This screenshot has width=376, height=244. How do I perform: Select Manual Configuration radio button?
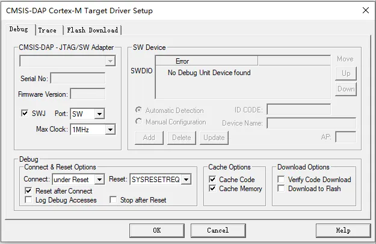click(138, 121)
